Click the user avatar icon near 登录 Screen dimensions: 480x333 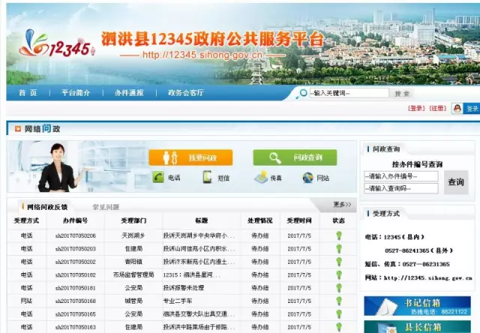point(457,109)
